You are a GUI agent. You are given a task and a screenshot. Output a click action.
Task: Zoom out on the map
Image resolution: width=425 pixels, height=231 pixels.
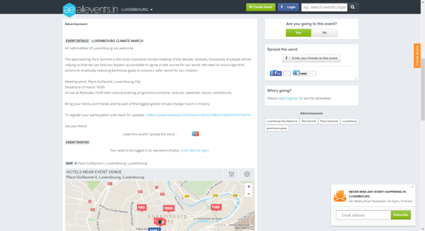249,193
